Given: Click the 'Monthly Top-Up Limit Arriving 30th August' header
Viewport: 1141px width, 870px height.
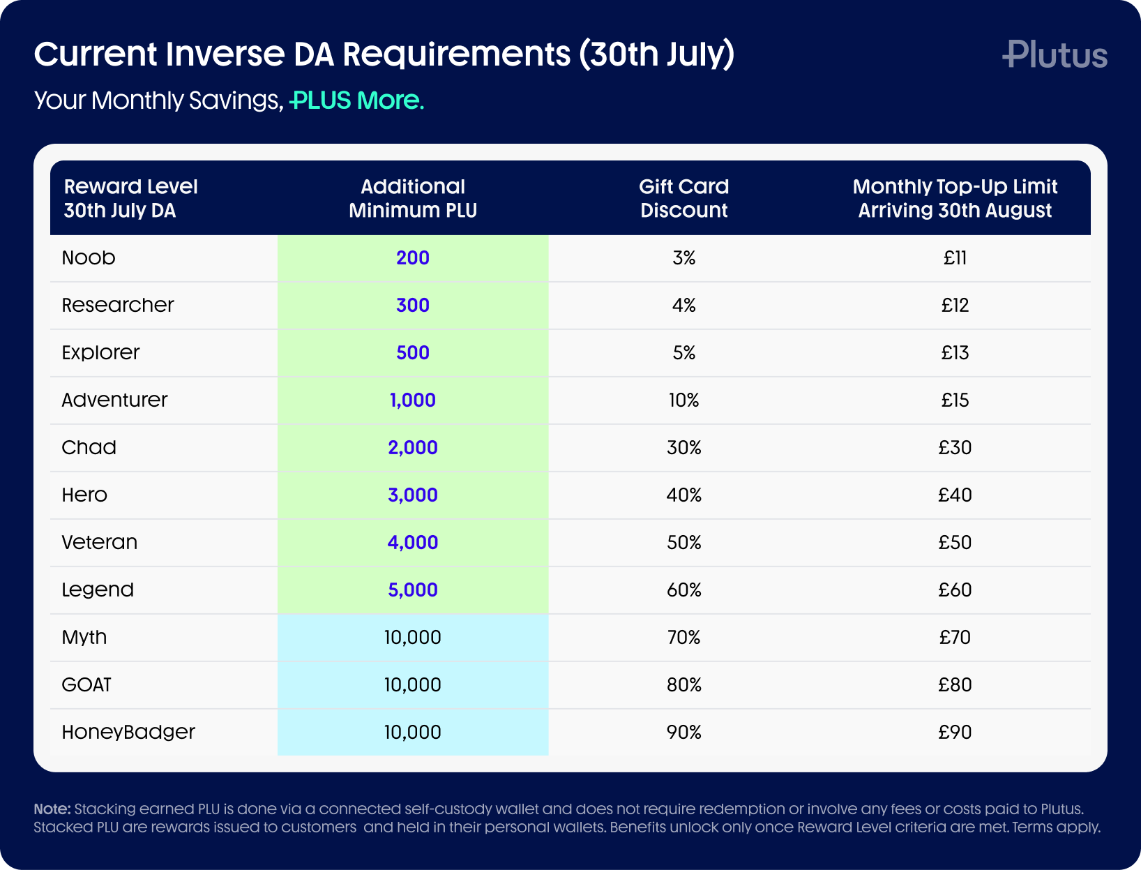Looking at the screenshot, I should (x=955, y=198).
